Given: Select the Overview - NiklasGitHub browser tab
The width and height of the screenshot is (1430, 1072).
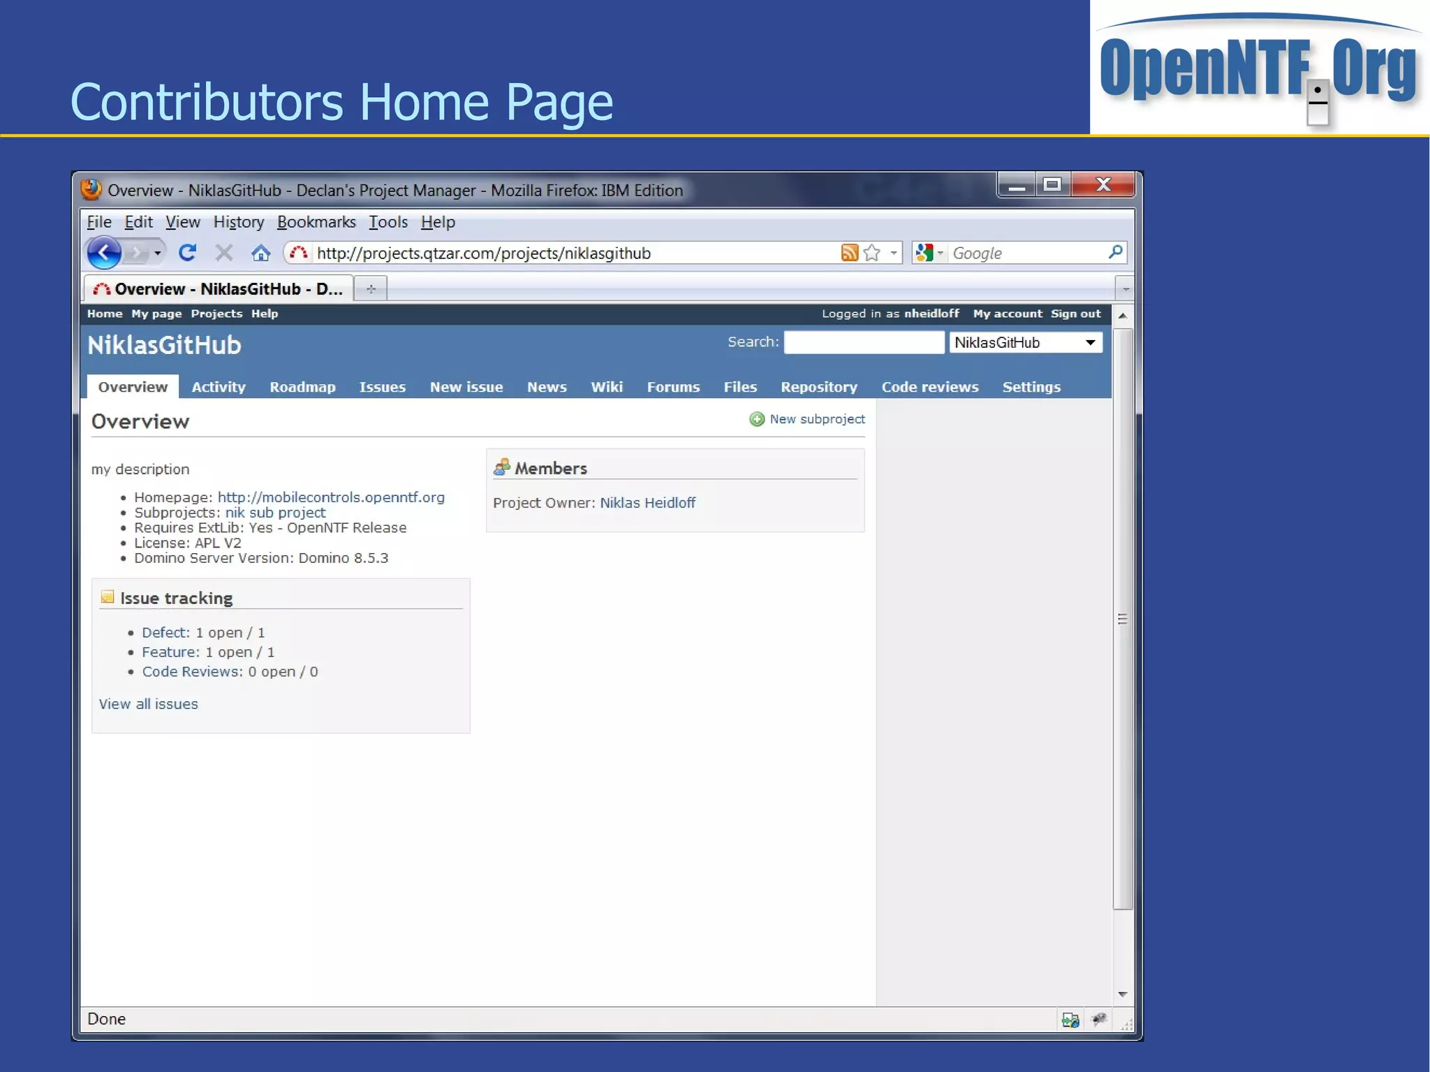Looking at the screenshot, I should [x=219, y=288].
